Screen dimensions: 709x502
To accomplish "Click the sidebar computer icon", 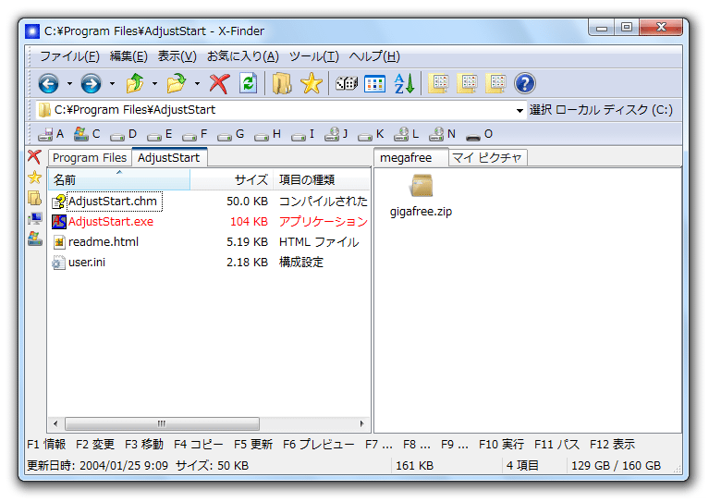I will tap(34, 218).
